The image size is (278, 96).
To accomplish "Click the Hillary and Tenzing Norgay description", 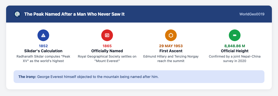I will point(171,59).
